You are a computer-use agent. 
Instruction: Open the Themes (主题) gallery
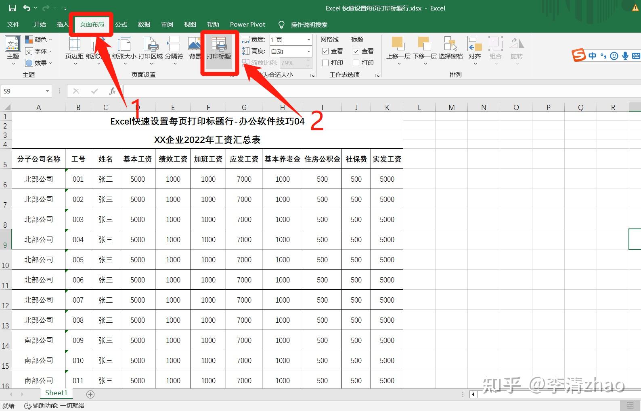(13, 51)
